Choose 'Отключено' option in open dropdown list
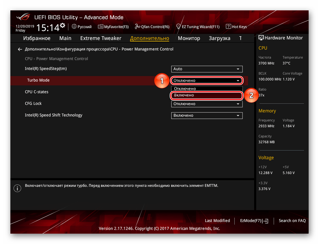319x244 pixels. tap(207, 89)
